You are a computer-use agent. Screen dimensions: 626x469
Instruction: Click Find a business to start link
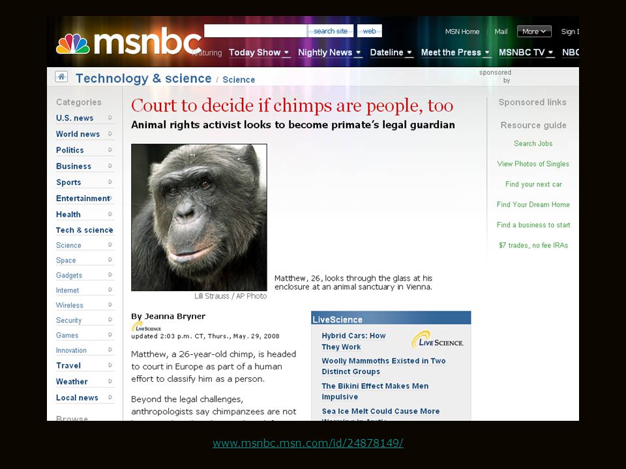(x=533, y=225)
